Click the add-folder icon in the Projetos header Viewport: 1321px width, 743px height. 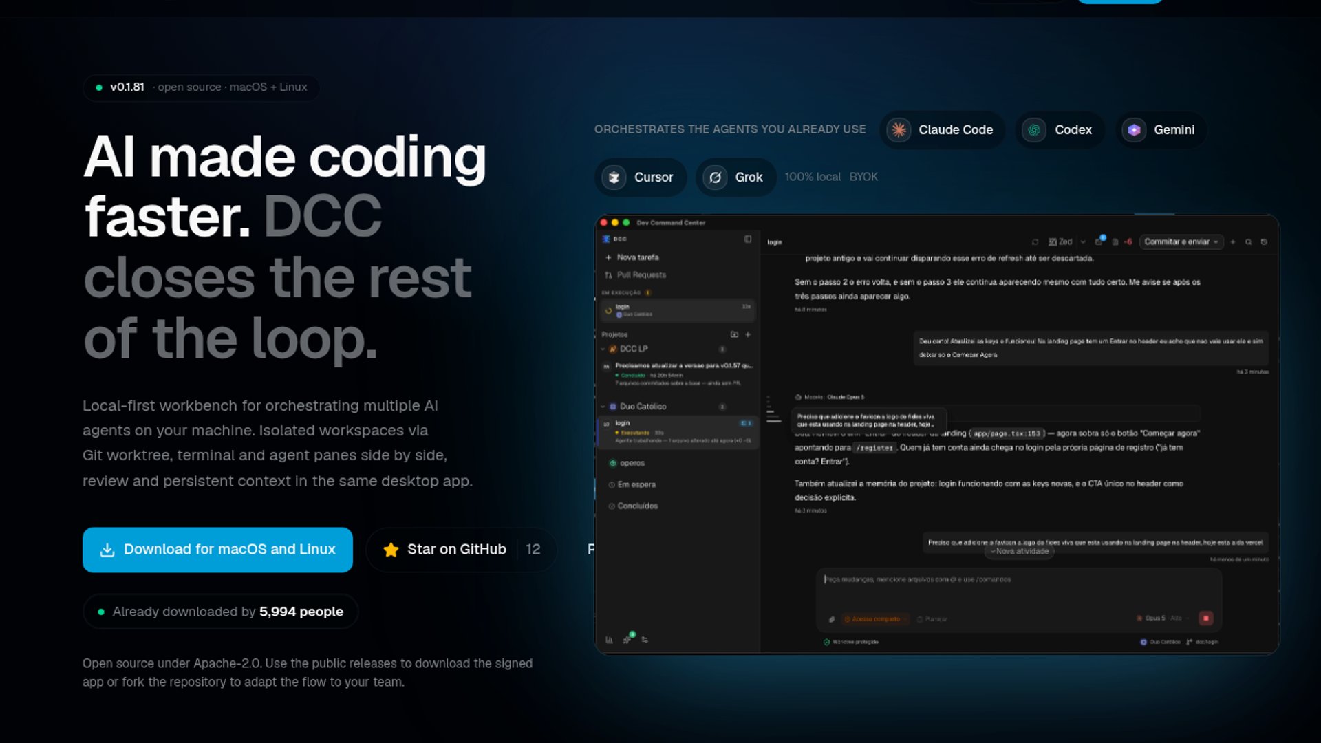click(x=734, y=334)
